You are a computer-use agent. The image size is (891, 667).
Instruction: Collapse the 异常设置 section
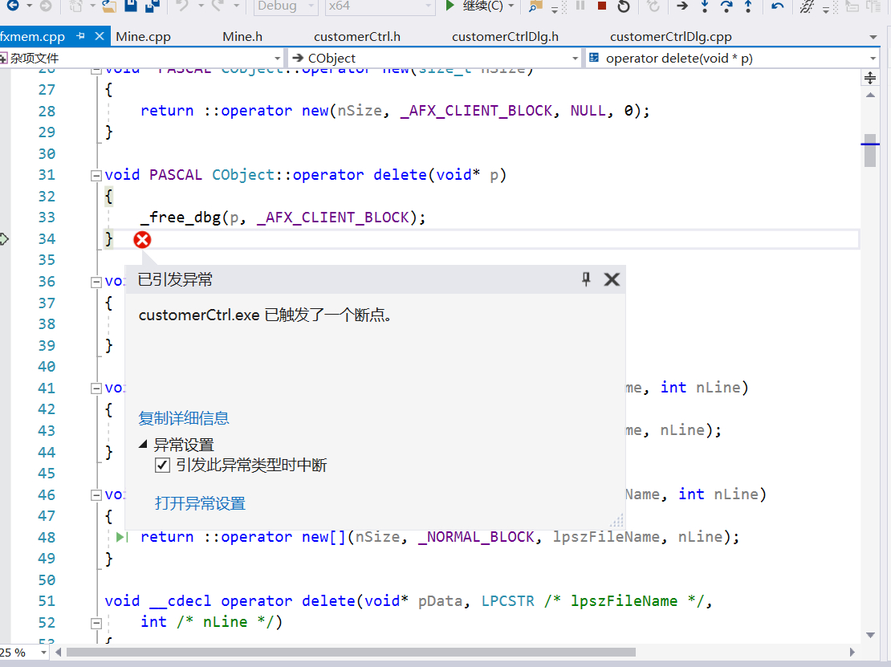click(x=143, y=445)
